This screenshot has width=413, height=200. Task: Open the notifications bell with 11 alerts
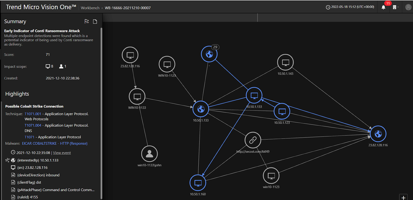(384, 7)
